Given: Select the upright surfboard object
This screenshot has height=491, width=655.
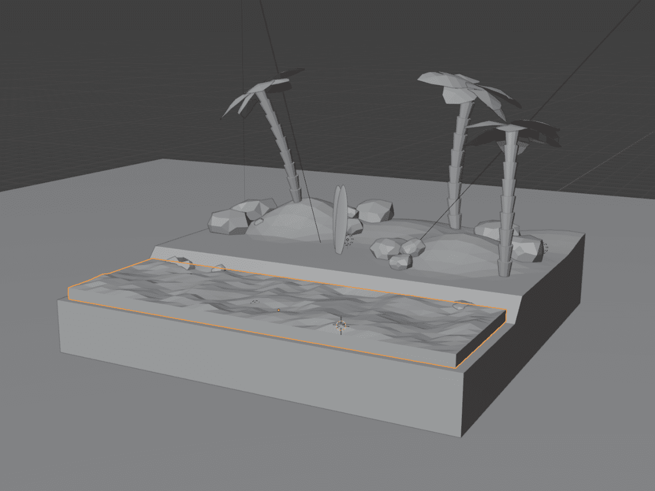Looking at the screenshot, I should 341,219.
